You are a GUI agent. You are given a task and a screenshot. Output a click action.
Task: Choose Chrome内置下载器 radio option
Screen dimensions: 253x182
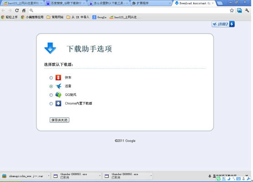click(x=51, y=104)
